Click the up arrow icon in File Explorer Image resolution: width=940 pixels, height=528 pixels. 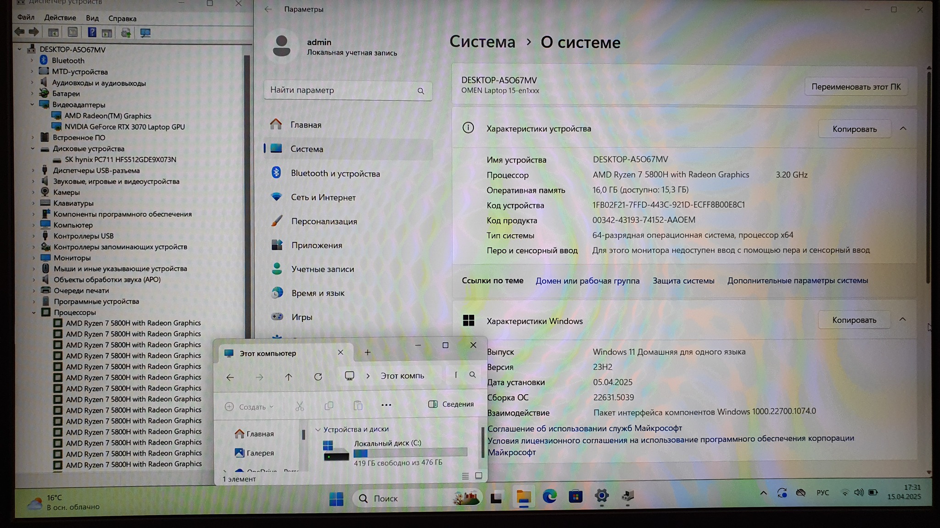(x=288, y=377)
